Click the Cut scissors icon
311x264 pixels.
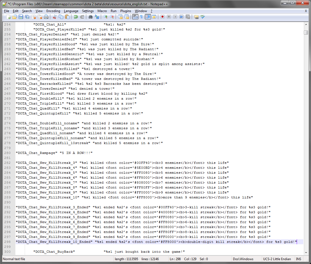pyautogui.click(x=54, y=17)
